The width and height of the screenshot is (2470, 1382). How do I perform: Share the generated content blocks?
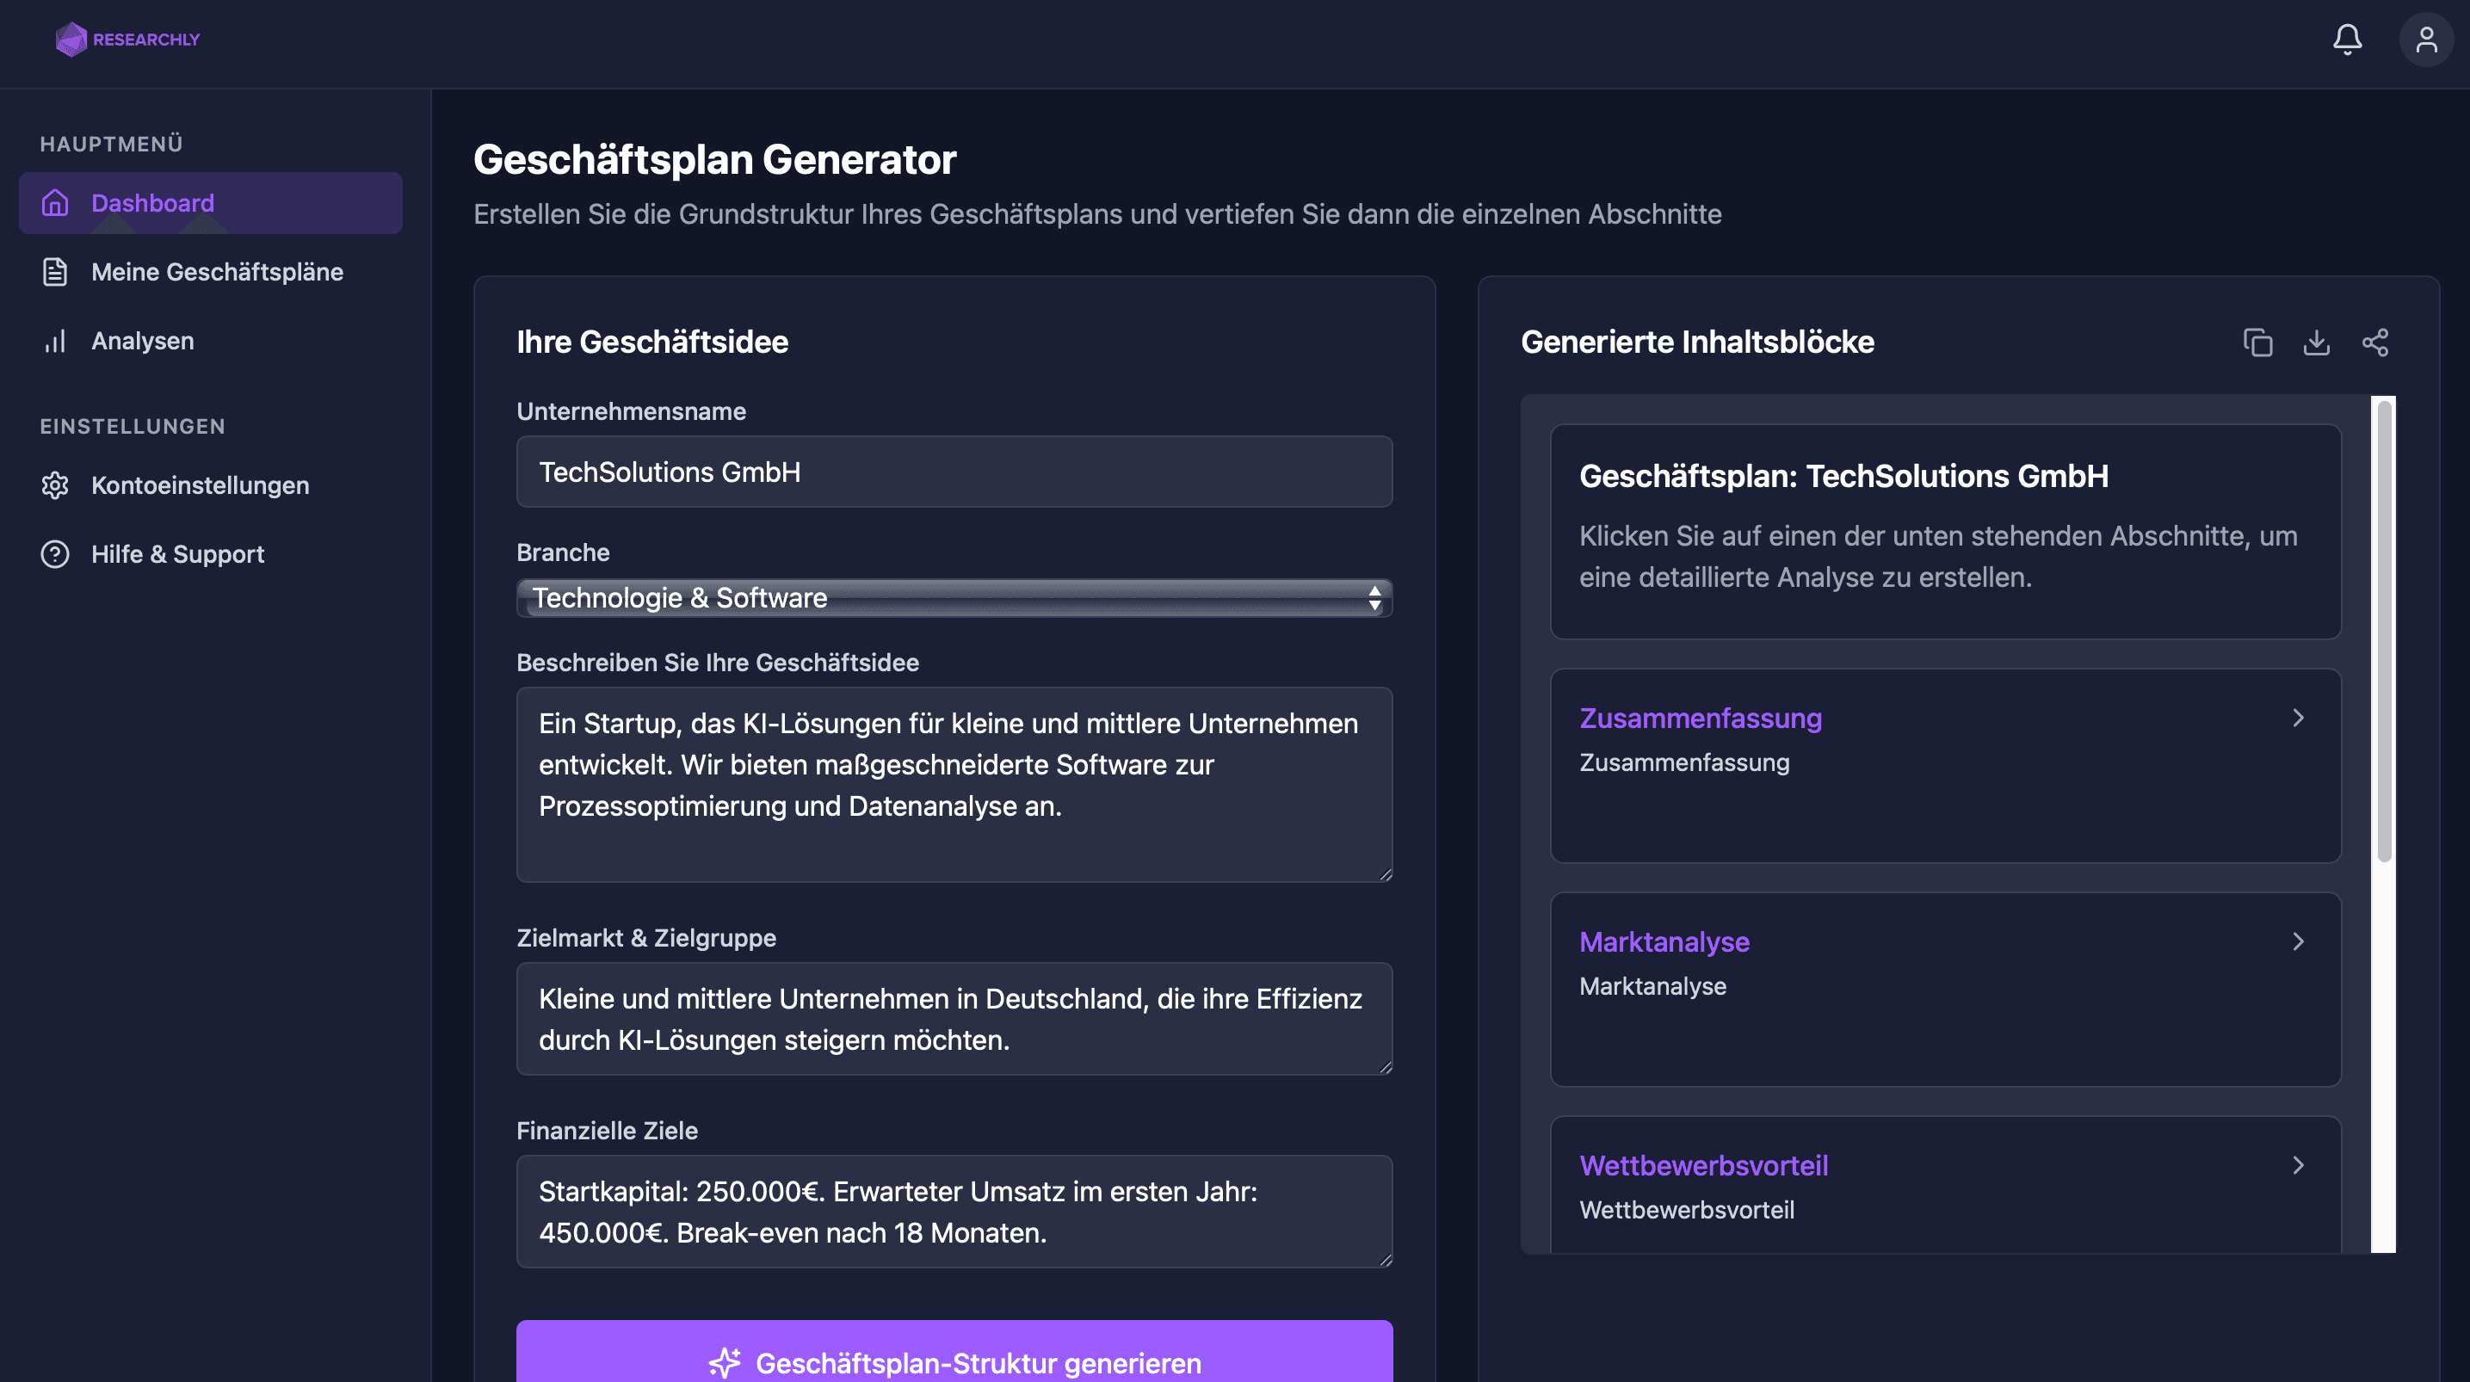tap(2378, 342)
